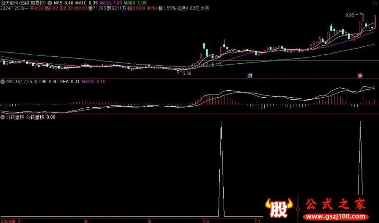This screenshot has width=379, height=223.
Task: Click the 收8.82 close price value
Action: point(81,9)
